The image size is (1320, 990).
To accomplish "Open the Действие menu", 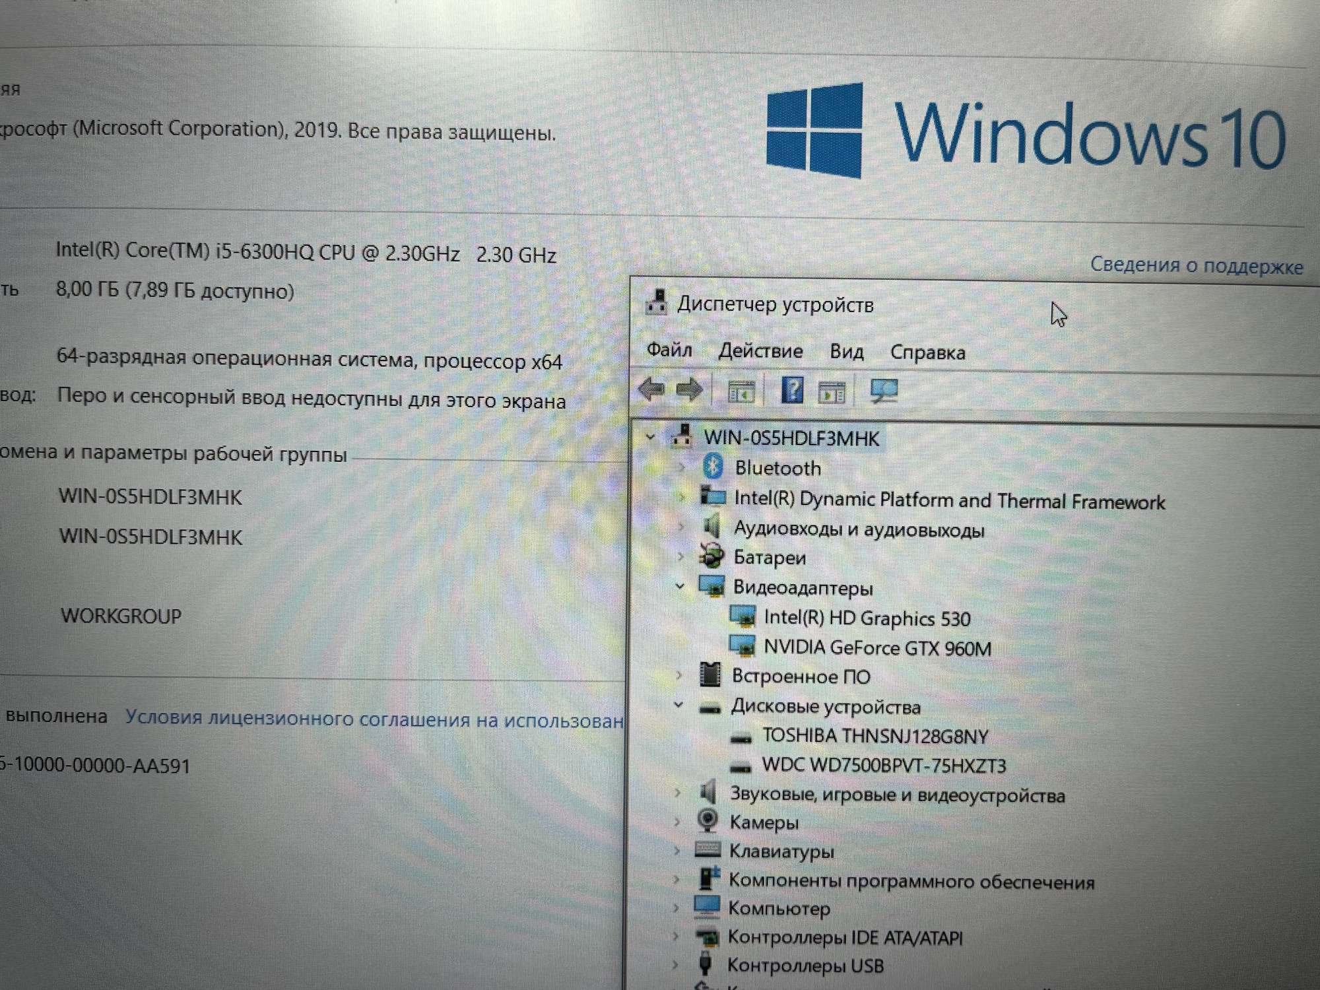I will [x=760, y=351].
